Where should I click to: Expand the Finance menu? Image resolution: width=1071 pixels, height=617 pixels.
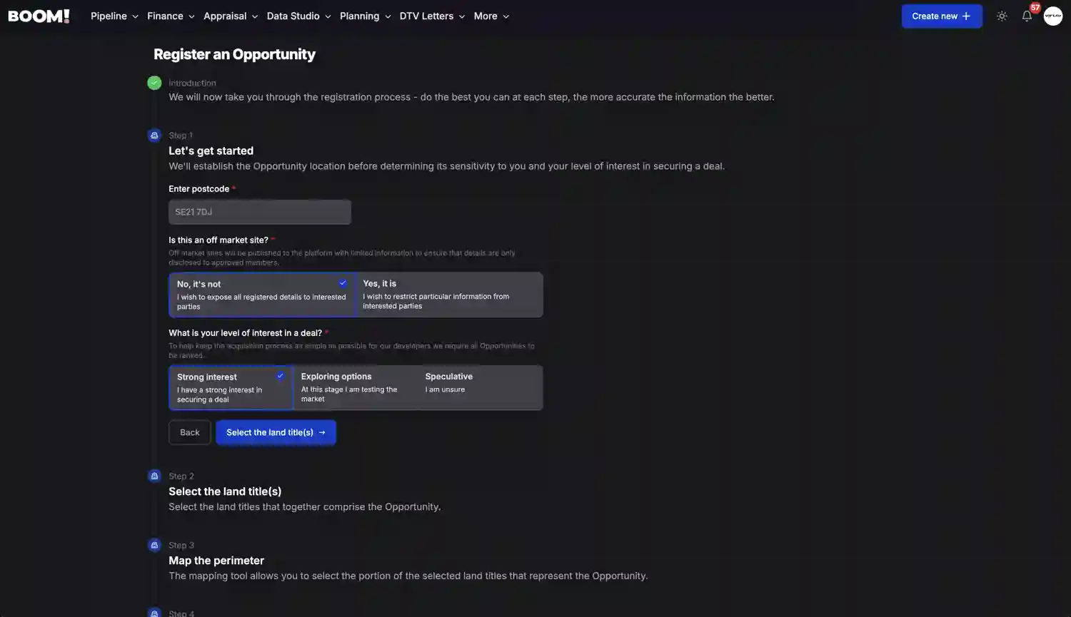point(171,16)
